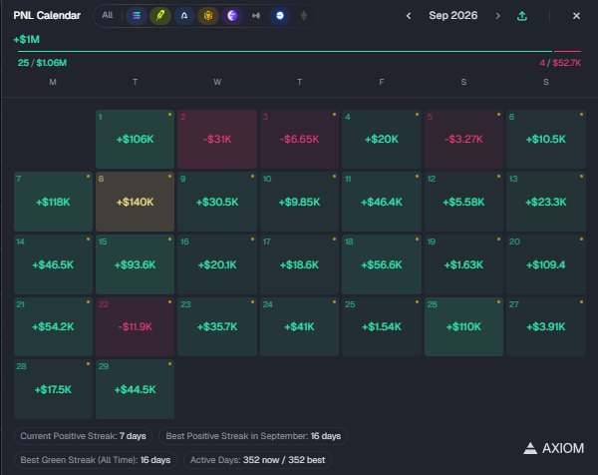Open day 25 with +$1.54K
The width and height of the screenshot is (598, 475).
point(382,327)
